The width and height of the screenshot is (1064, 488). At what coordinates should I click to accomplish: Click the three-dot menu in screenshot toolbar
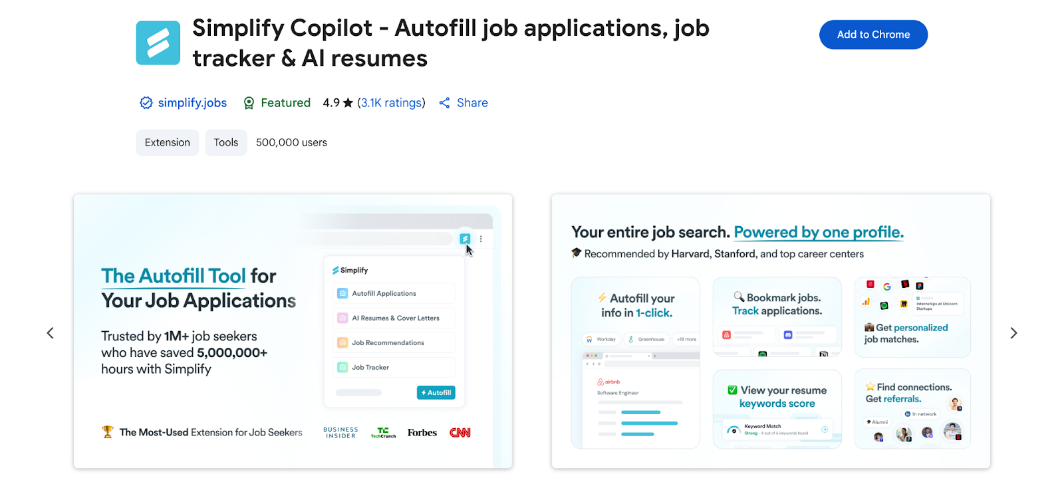(x=481, y=239)
